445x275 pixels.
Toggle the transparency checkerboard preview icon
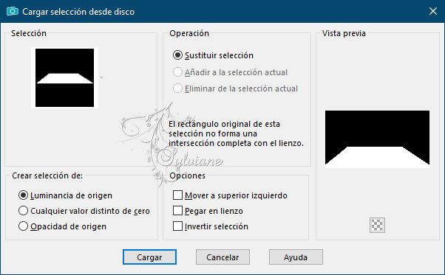(x=377, y=225)
